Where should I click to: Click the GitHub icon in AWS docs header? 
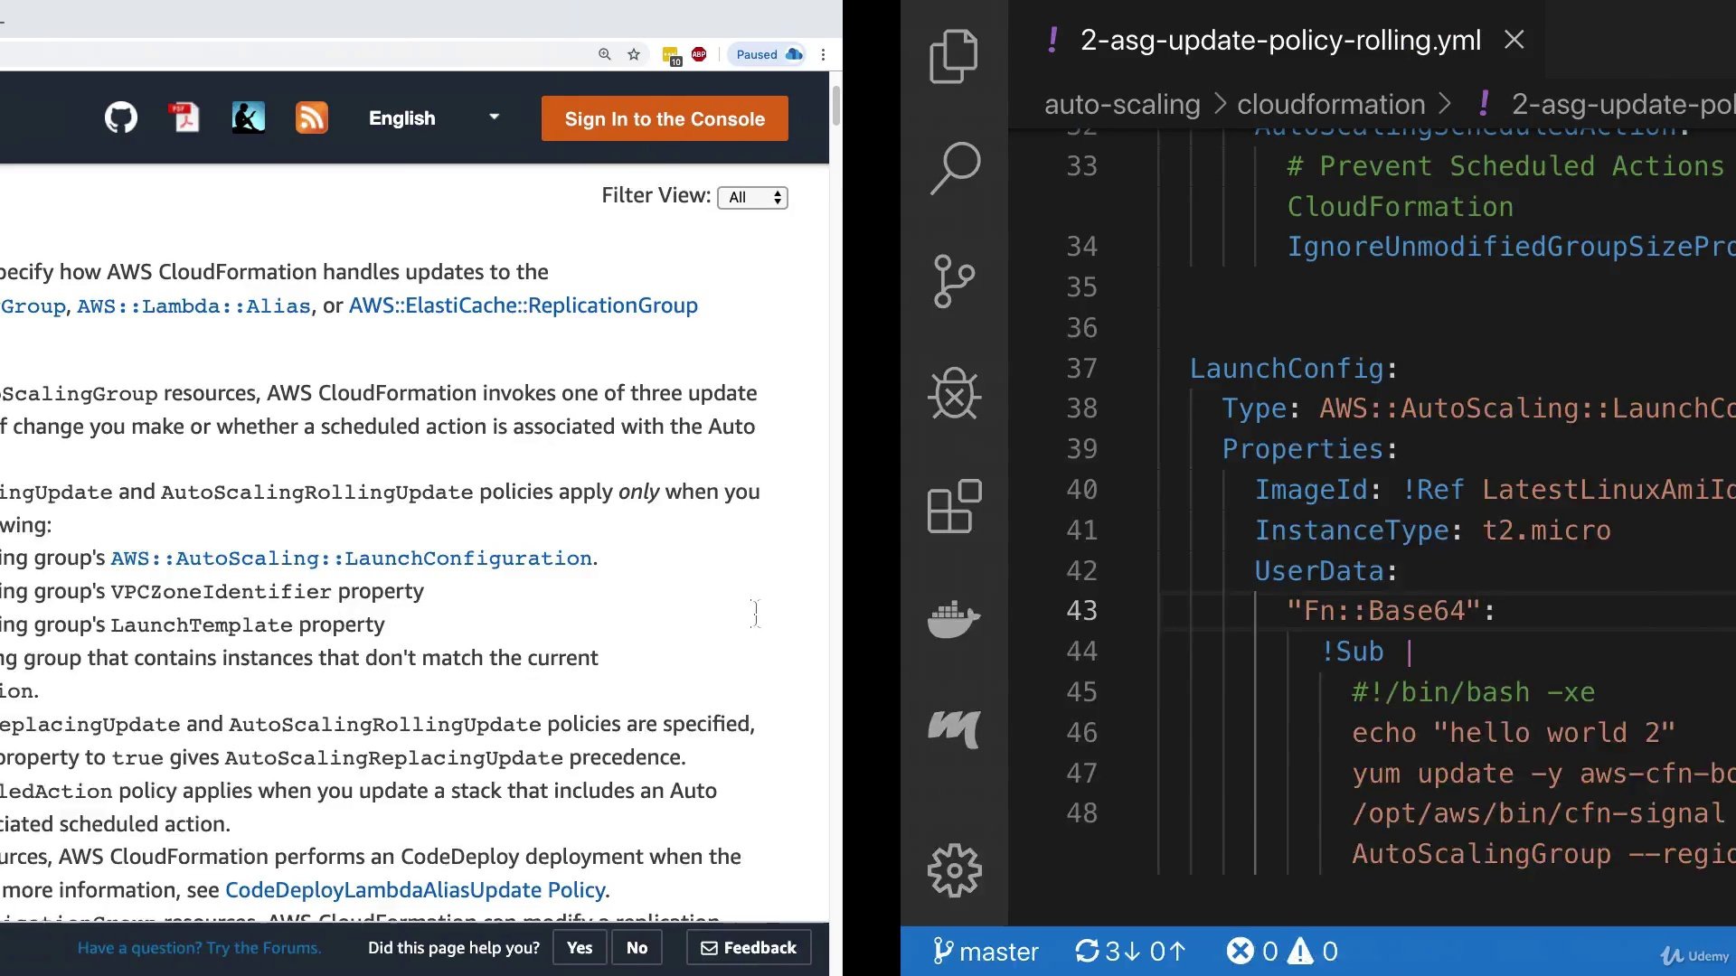[x=121, y=117]
